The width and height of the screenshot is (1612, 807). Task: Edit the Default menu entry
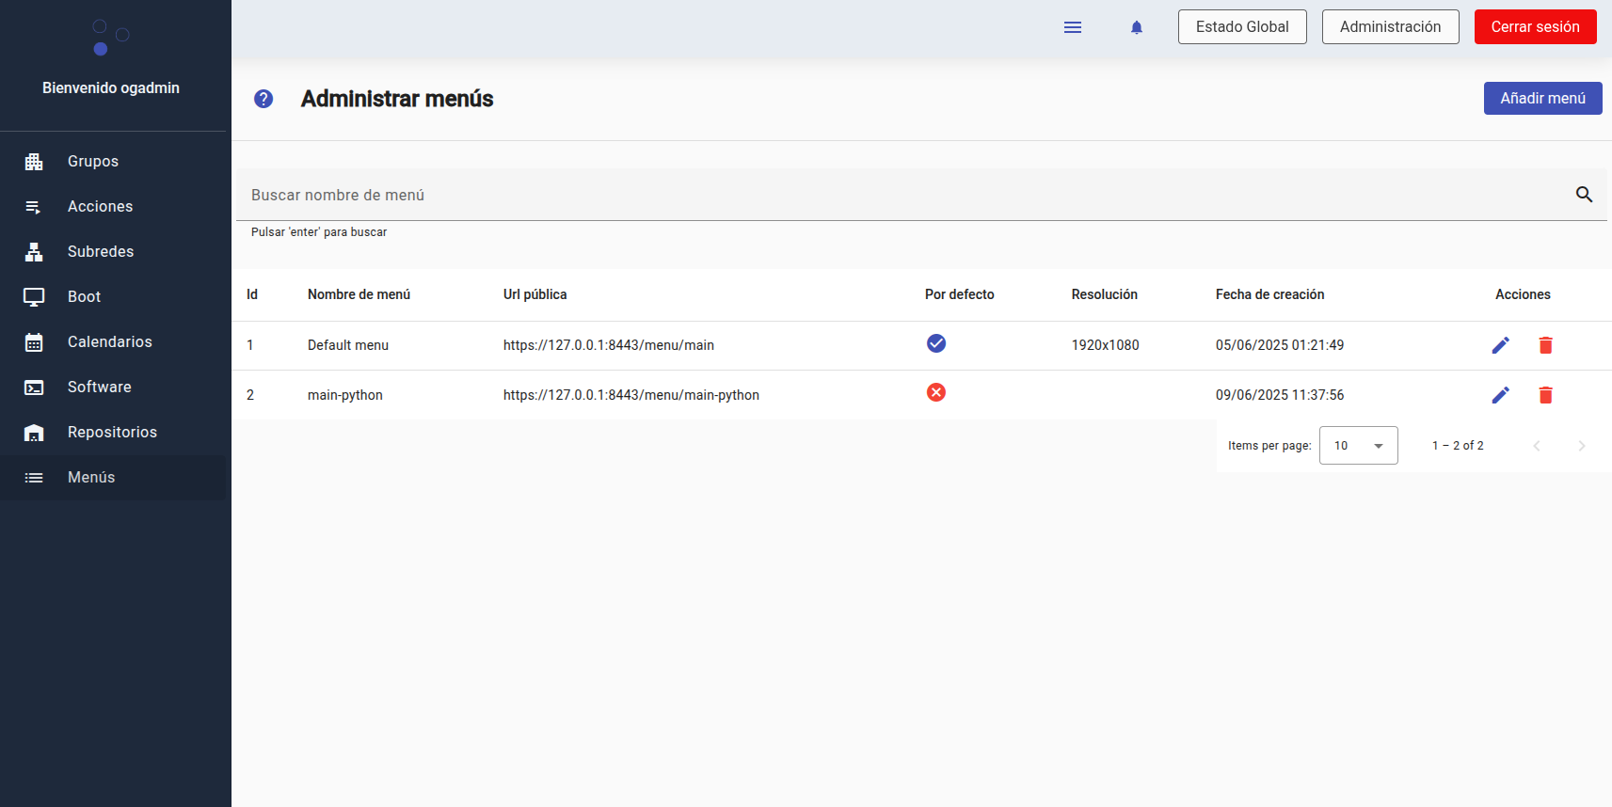(x=1500, y=345)
